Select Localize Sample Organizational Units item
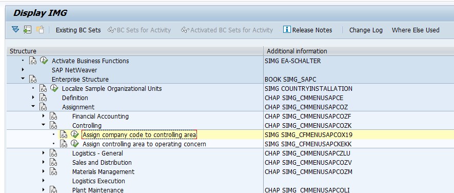454x193 pixels. tap(112, 89)
